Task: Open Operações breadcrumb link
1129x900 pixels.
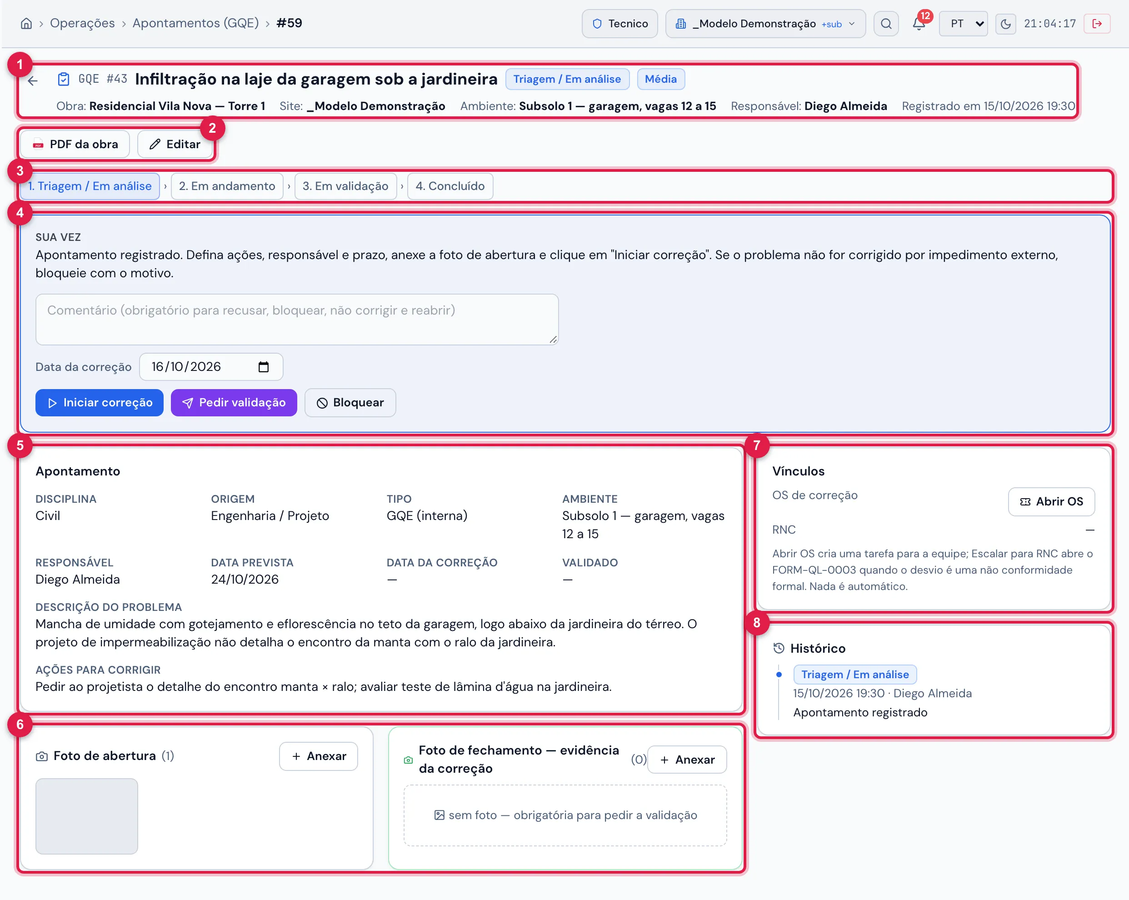Action: tap(82, 23)
